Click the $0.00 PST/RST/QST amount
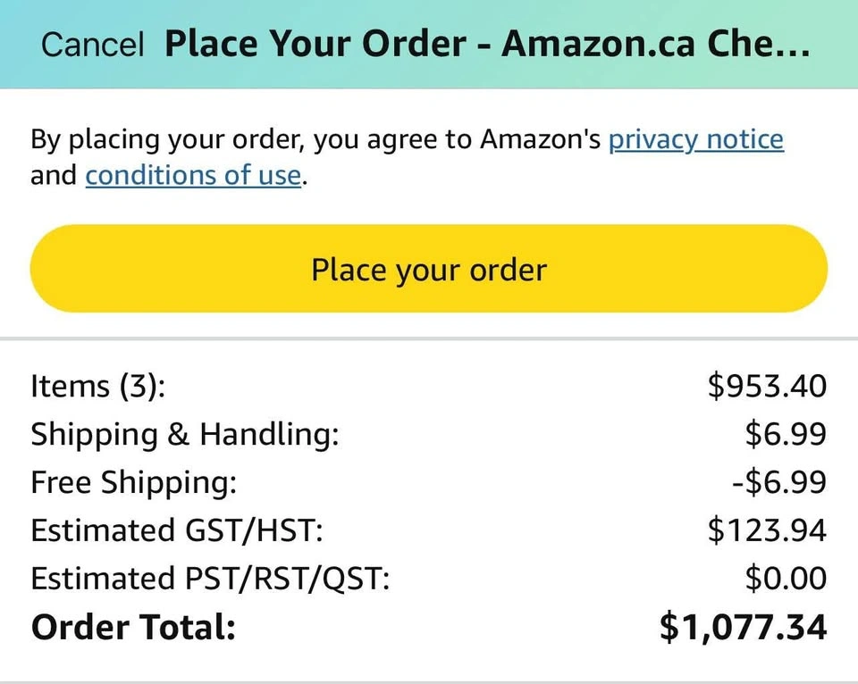 coord(786,579)
